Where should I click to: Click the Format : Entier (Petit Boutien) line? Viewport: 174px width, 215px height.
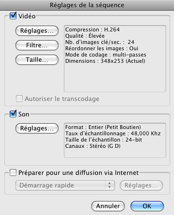(x=103, y=127)
